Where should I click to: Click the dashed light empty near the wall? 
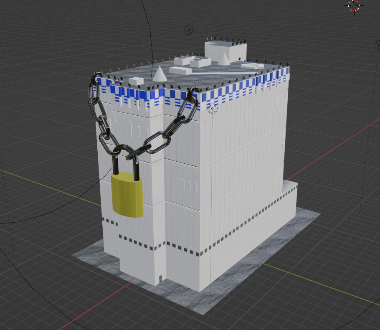pos(213,108)
